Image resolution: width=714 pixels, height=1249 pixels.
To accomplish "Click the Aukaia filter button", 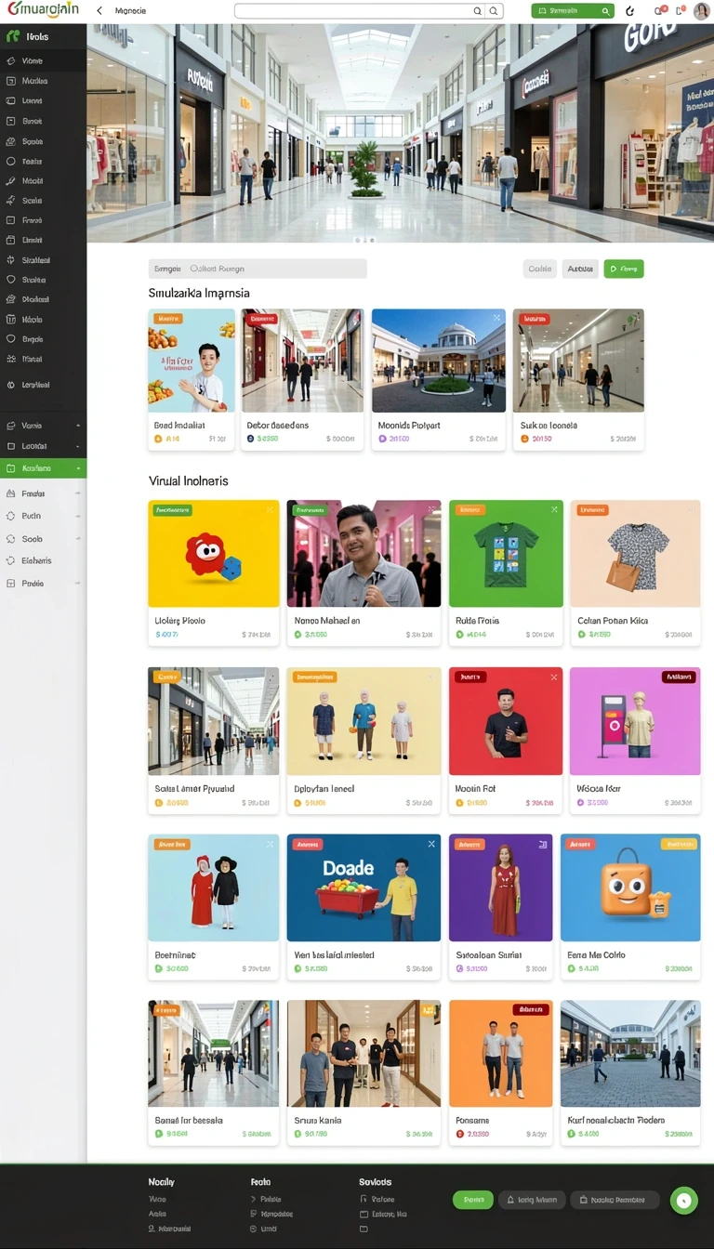I will point(580,269).
